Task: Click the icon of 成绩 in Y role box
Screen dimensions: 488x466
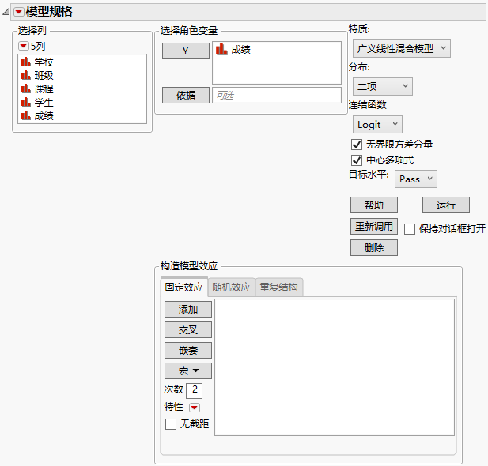Action: pyautogui.click(x=221, y=50)
